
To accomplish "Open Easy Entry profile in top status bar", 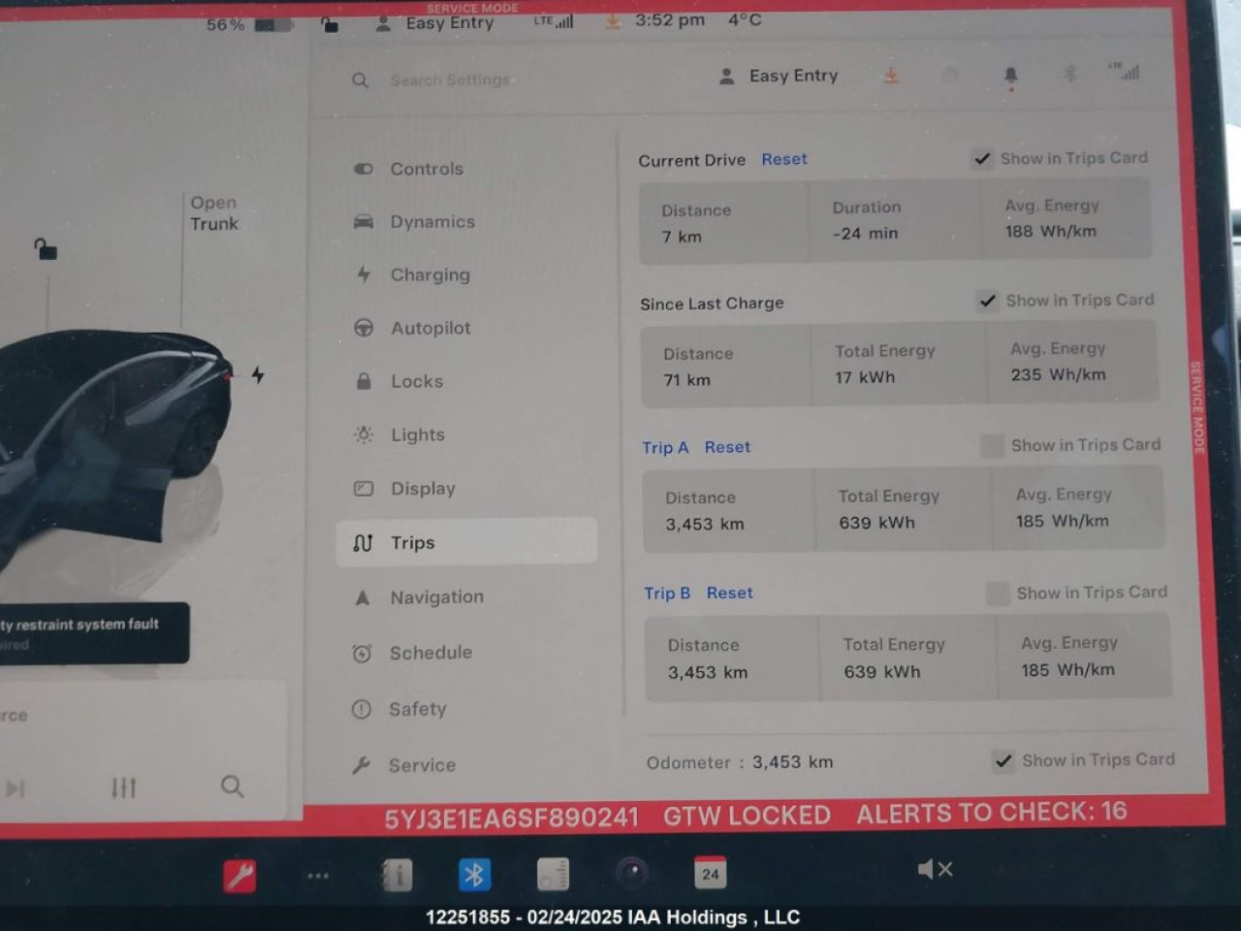I will 435,22.
